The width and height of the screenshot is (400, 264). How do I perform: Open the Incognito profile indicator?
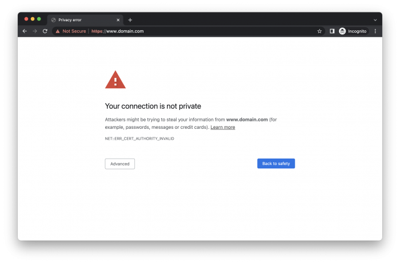[354, 31]
